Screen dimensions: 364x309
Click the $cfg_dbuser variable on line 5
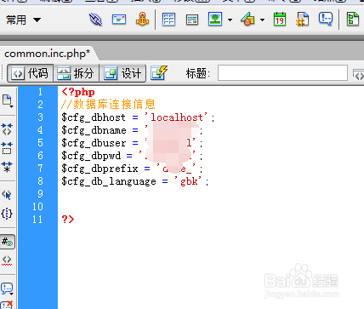pos(94,143)
